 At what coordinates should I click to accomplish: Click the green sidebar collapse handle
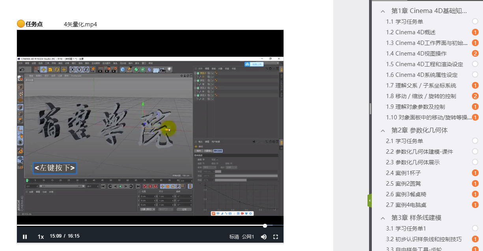(x=369, y=201)
